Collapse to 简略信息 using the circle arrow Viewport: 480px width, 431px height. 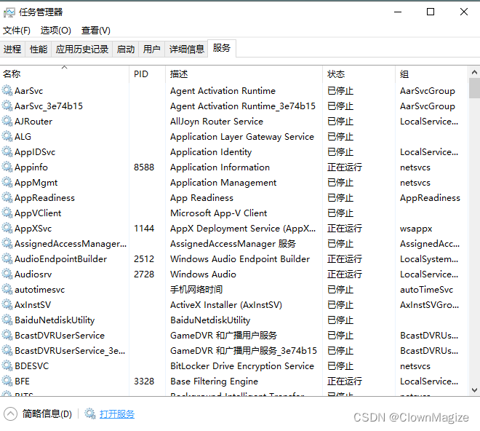pos(11,414)
